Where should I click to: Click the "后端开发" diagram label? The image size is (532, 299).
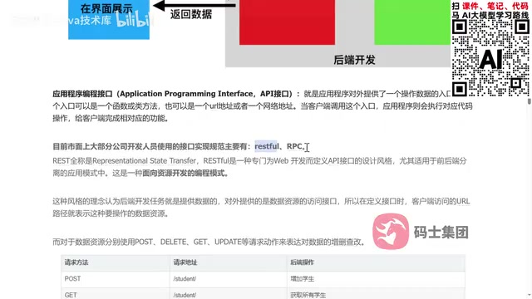pyautogui.click(x=354, y=60)
